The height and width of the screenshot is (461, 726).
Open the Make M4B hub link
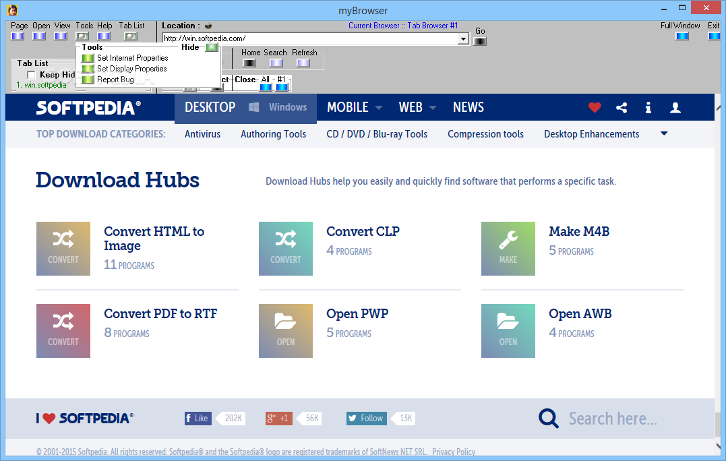(579, 231)
